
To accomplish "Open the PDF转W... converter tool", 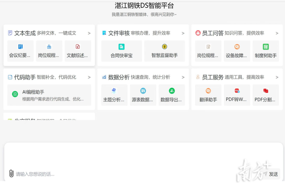I will (237, 95).
